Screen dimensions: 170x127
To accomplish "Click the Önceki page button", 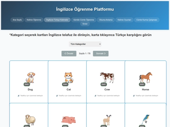I will pyautogui.click(x=69, y=54).
